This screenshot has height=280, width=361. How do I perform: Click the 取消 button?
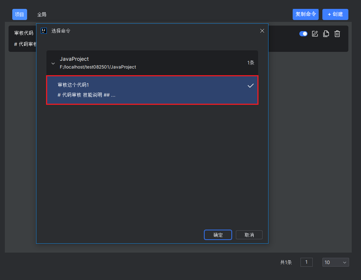249,235
